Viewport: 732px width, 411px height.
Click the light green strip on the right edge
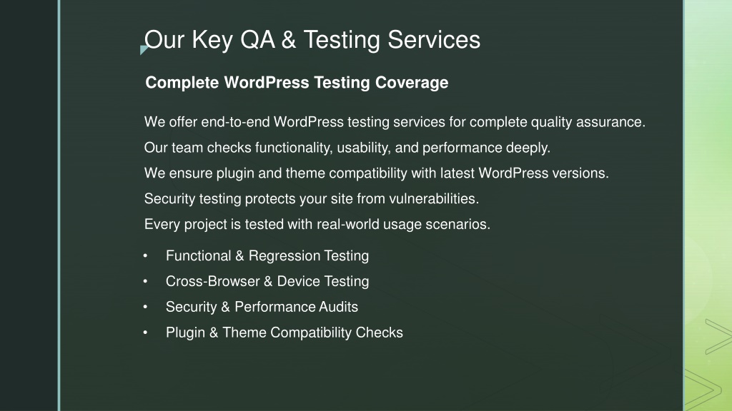708,143
